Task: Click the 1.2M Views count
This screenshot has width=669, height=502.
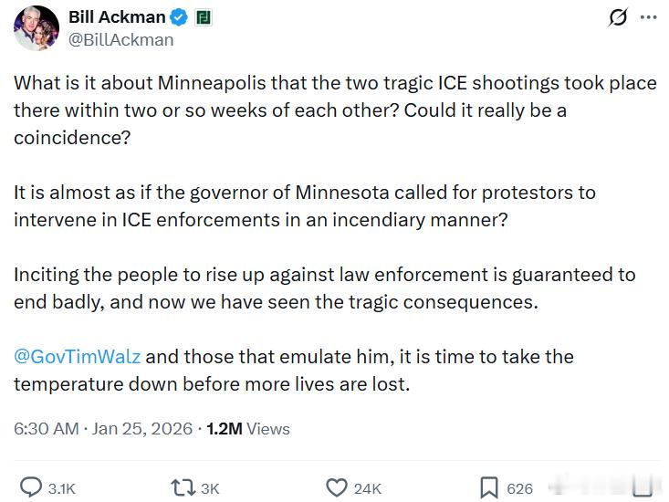Action: click(x=248, y=428)
